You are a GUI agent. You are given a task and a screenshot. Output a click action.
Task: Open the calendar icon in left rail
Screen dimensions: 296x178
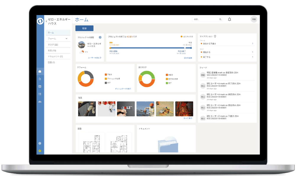(40, 86)
